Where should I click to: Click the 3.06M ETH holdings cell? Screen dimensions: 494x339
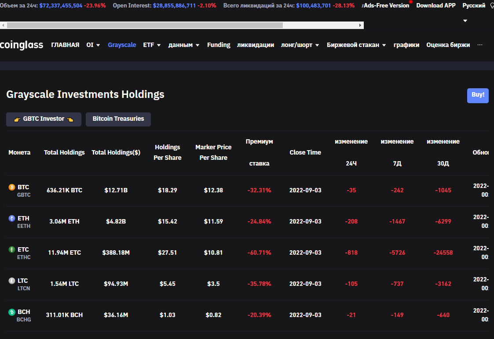click(x=64, y=221)
